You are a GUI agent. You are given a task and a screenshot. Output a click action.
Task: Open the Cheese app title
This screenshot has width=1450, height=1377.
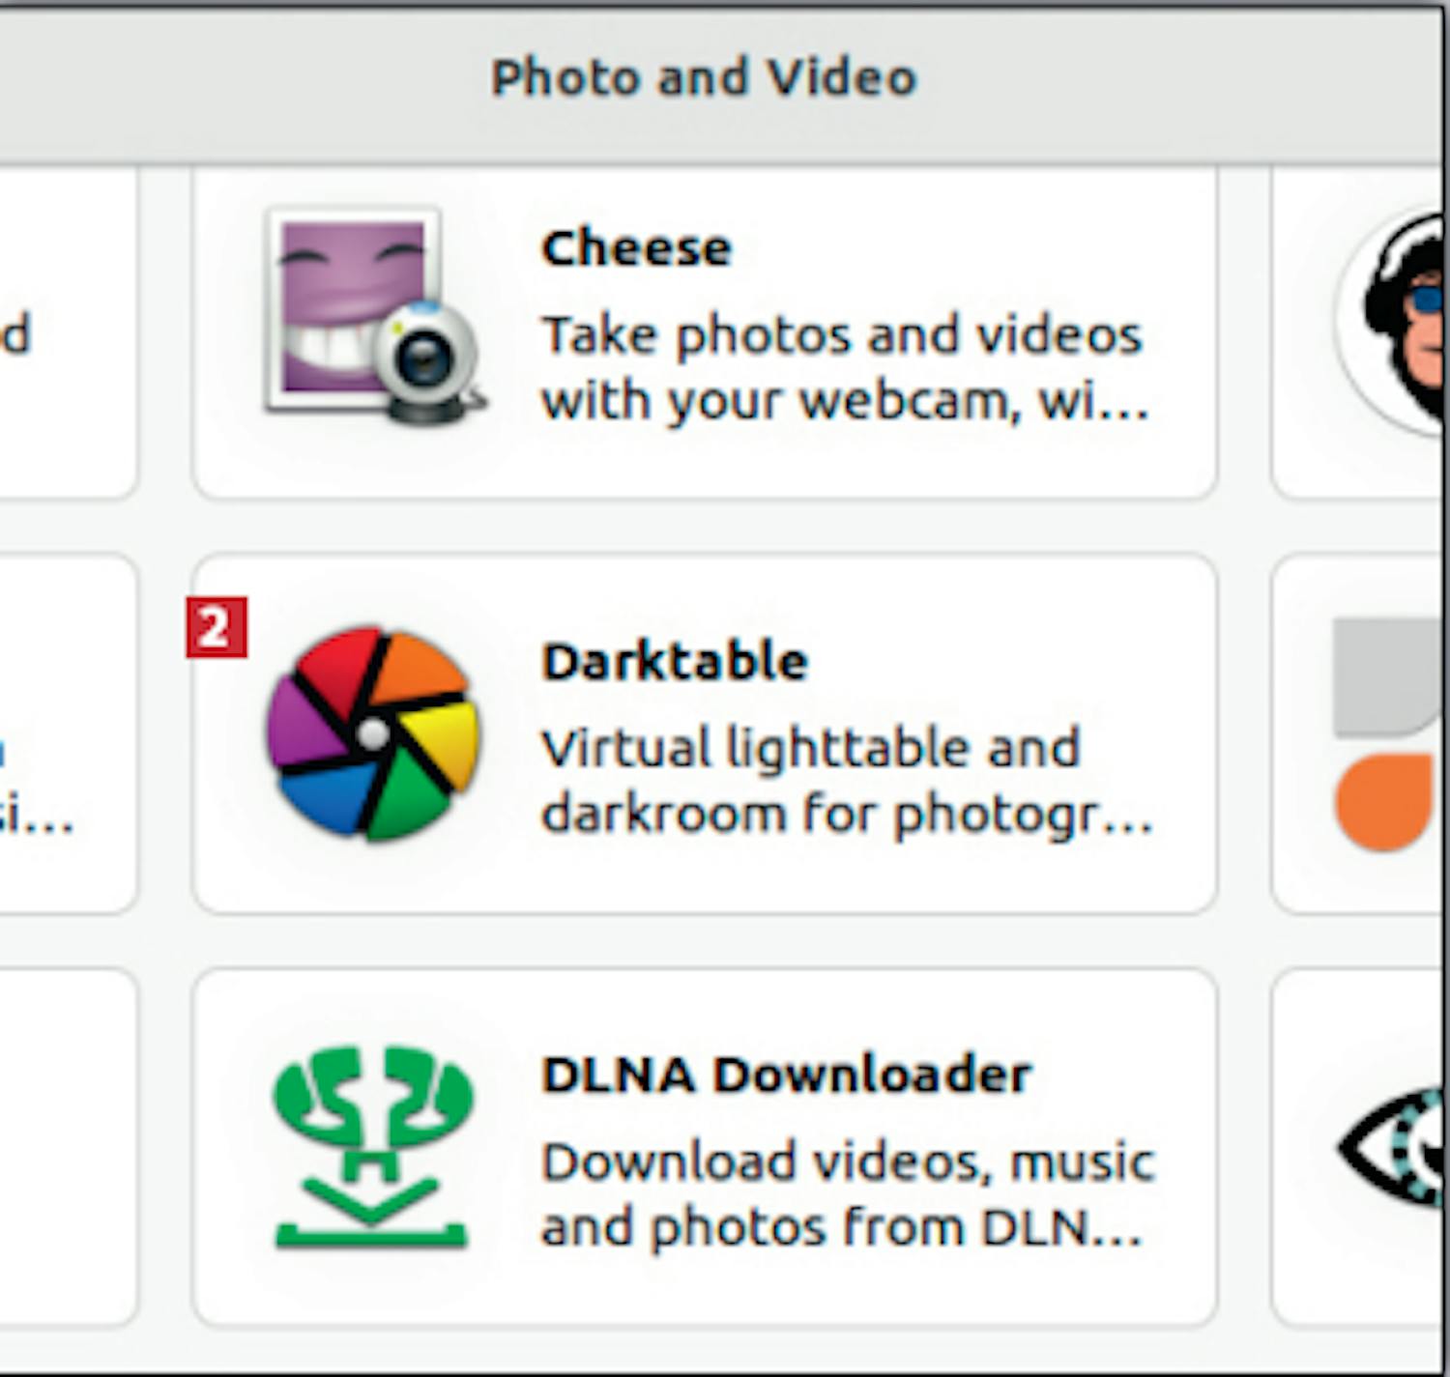[x=636, y=248]
